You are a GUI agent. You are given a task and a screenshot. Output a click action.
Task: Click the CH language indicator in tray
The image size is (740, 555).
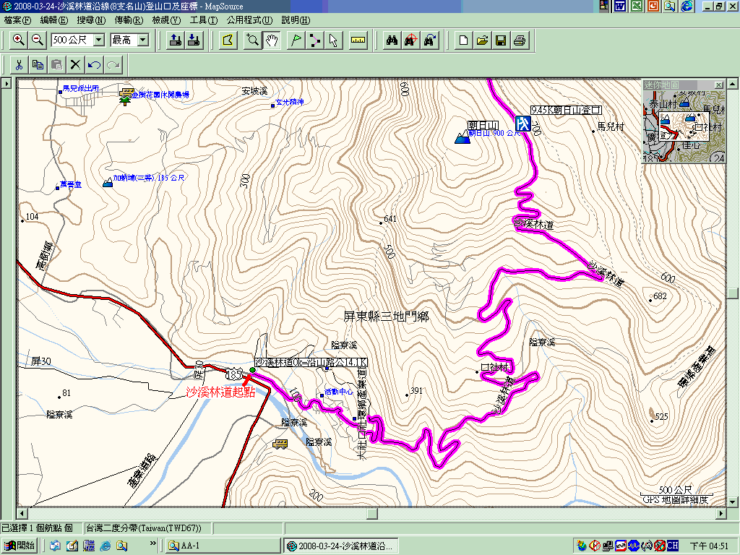(x=673, y=546)
